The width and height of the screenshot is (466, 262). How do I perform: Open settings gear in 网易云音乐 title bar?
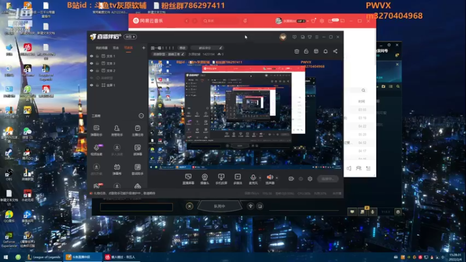coord(322,21)
